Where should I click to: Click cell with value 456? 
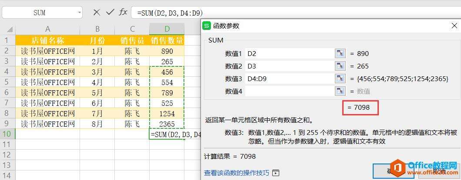[167, 72]
